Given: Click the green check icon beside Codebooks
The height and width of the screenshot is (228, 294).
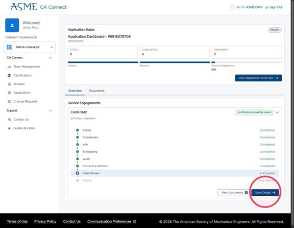Looking at the screenshot, I should [78, 138].
